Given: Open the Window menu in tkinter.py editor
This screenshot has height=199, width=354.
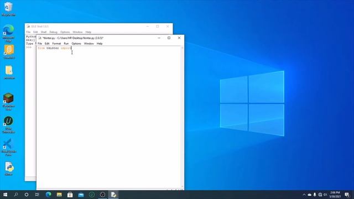Looking at the screenshot, I should click(88, 44).
